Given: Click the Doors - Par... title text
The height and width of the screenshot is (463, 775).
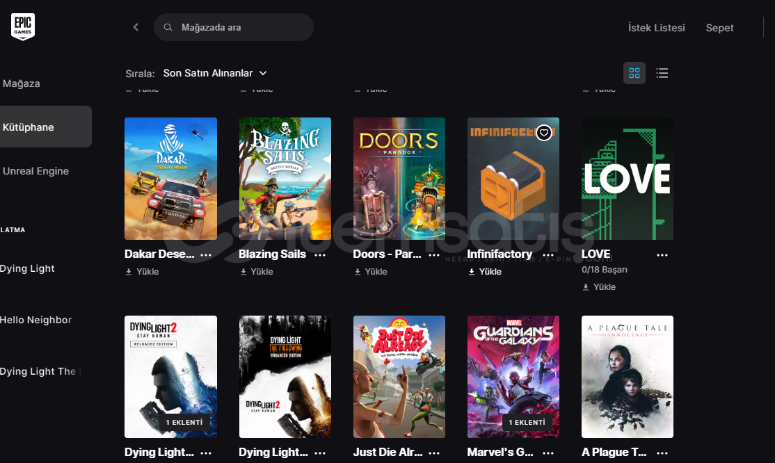Looking at the screenshot, I should pyautogui.click(x=387, y=254).
